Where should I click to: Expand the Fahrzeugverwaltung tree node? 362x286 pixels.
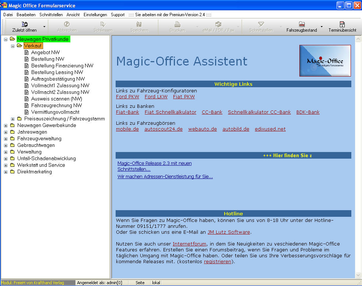(x=6, y=139)
